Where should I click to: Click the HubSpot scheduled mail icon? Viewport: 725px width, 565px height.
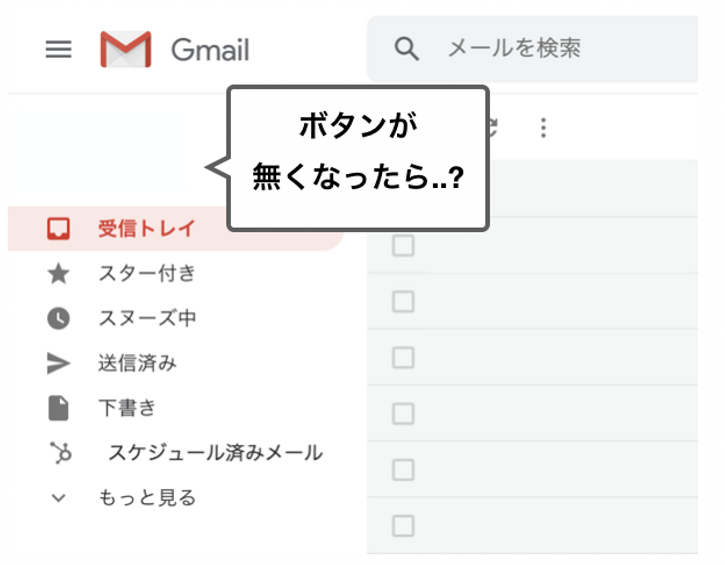pos(61,452)
